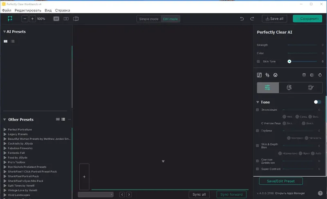Zoom in with the plus button
Screen dimensions: 327x199
32,19
